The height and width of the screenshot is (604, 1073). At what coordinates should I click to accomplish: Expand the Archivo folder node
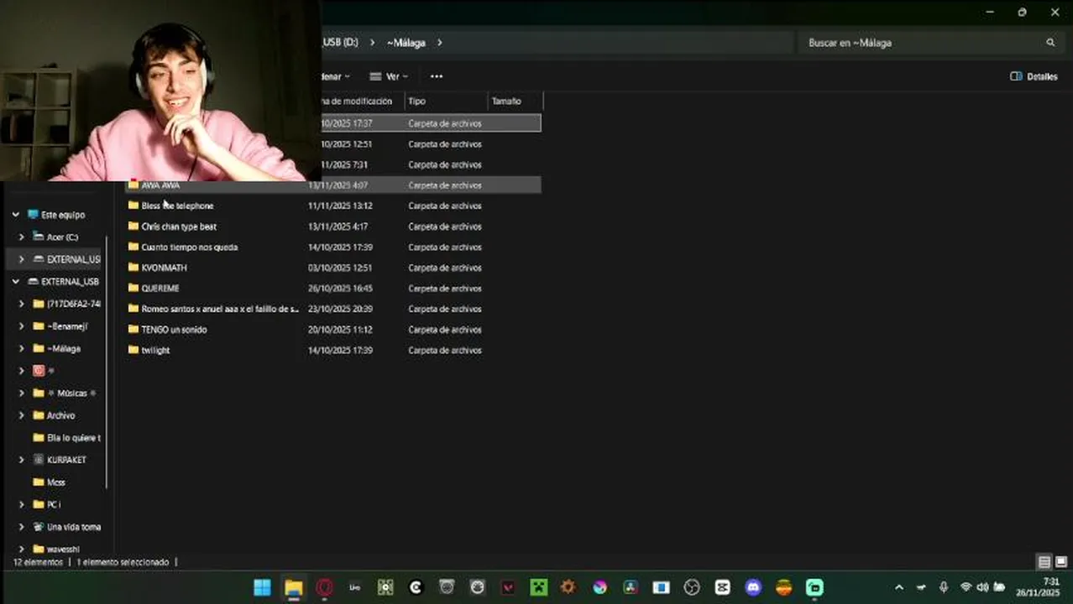tap(22, 415)
